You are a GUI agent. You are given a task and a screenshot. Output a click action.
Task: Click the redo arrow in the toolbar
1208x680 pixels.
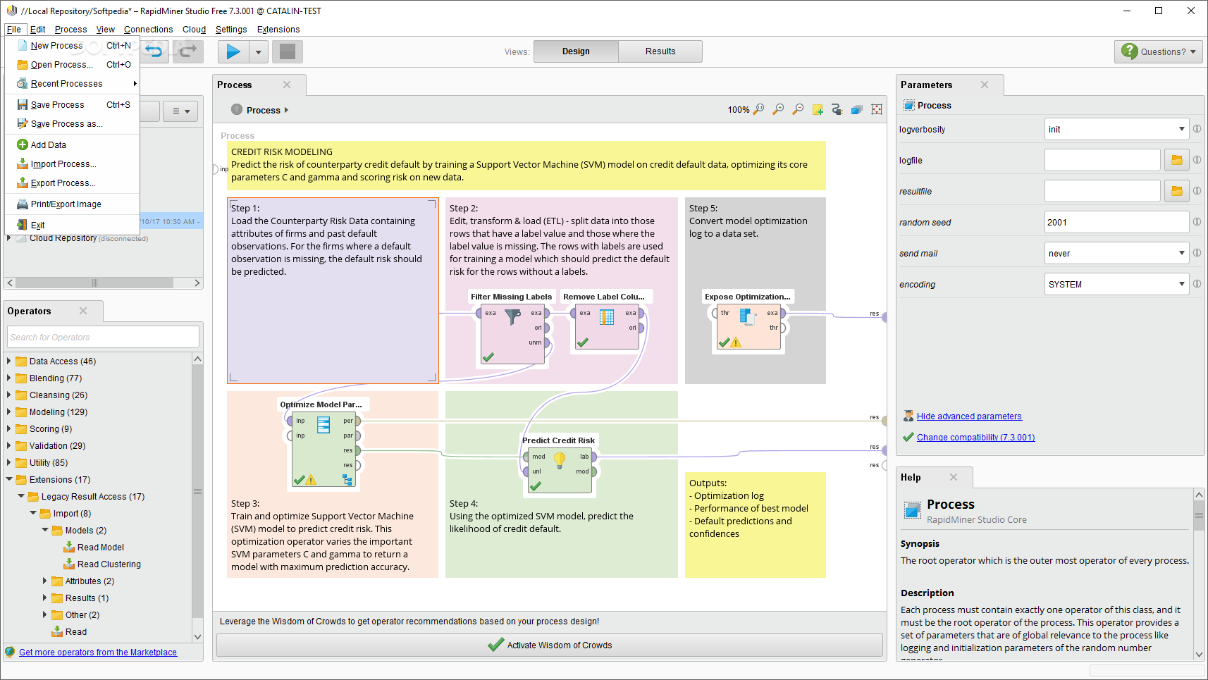coord(188,51)
